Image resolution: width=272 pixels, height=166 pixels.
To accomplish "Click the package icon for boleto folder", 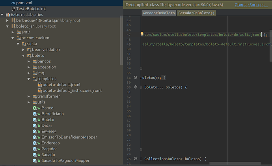I will pos(29,56).
